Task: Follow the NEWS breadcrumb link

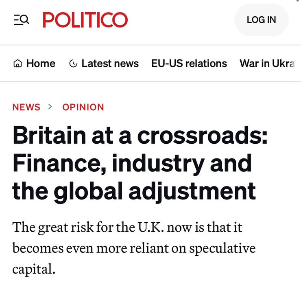Action: click(26, 107)
